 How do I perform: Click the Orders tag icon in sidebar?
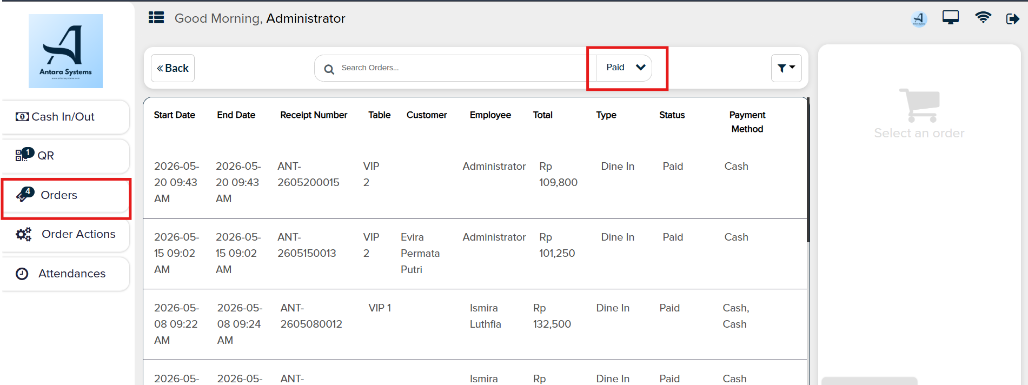(x=25, y=195)
